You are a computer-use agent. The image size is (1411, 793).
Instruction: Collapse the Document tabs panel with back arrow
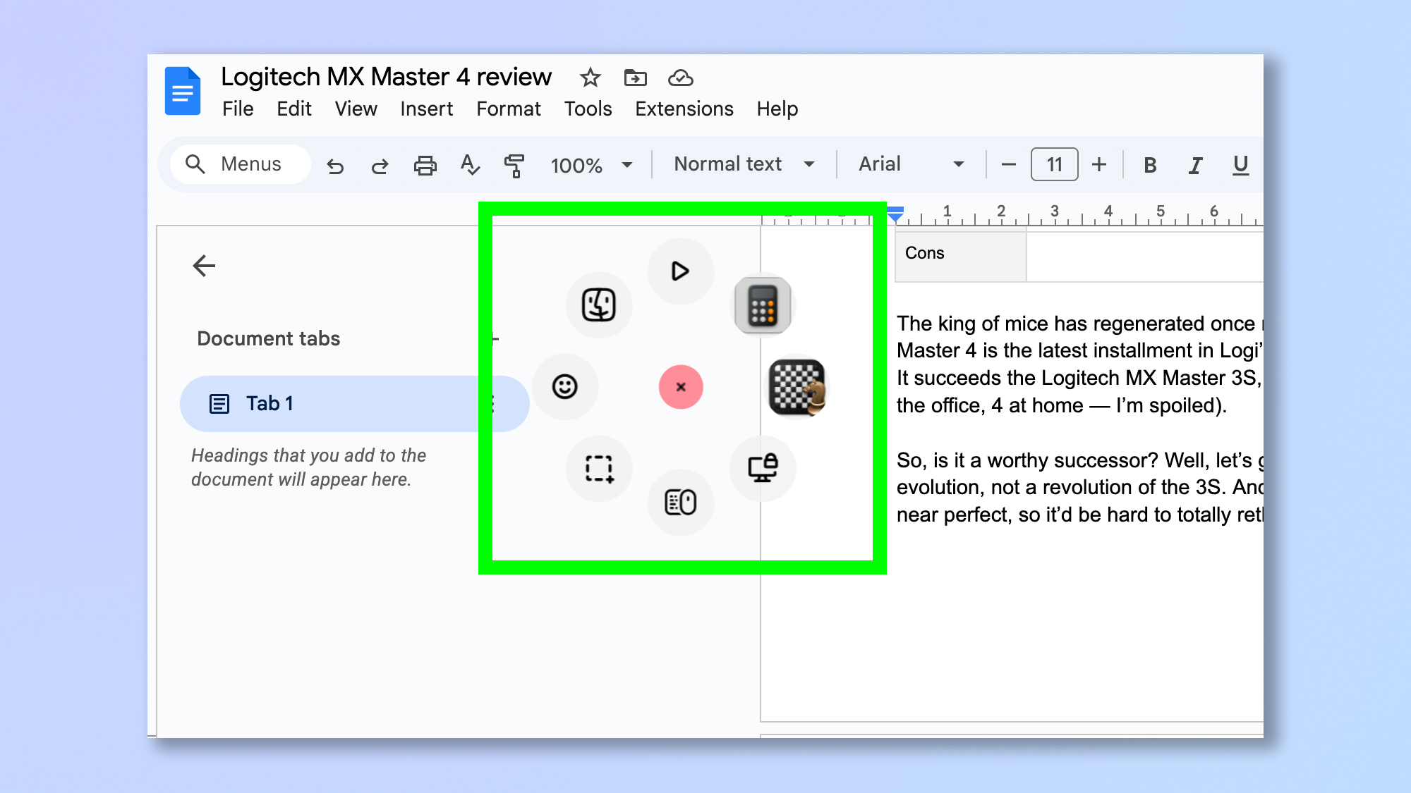pos(204,266)
